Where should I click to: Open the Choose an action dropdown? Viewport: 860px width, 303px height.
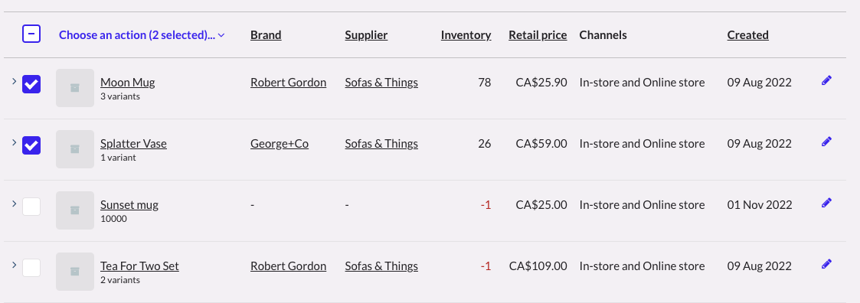pos(142,35)
